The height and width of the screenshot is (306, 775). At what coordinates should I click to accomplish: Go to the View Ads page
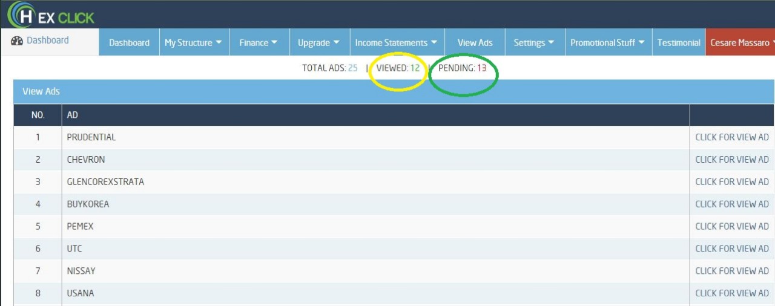point(475,42)
